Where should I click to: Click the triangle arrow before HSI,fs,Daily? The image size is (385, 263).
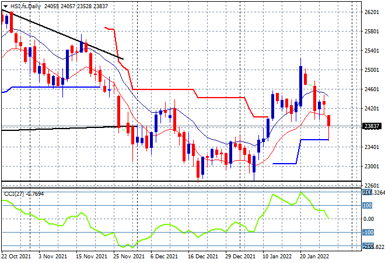click(x=5, y=6)
